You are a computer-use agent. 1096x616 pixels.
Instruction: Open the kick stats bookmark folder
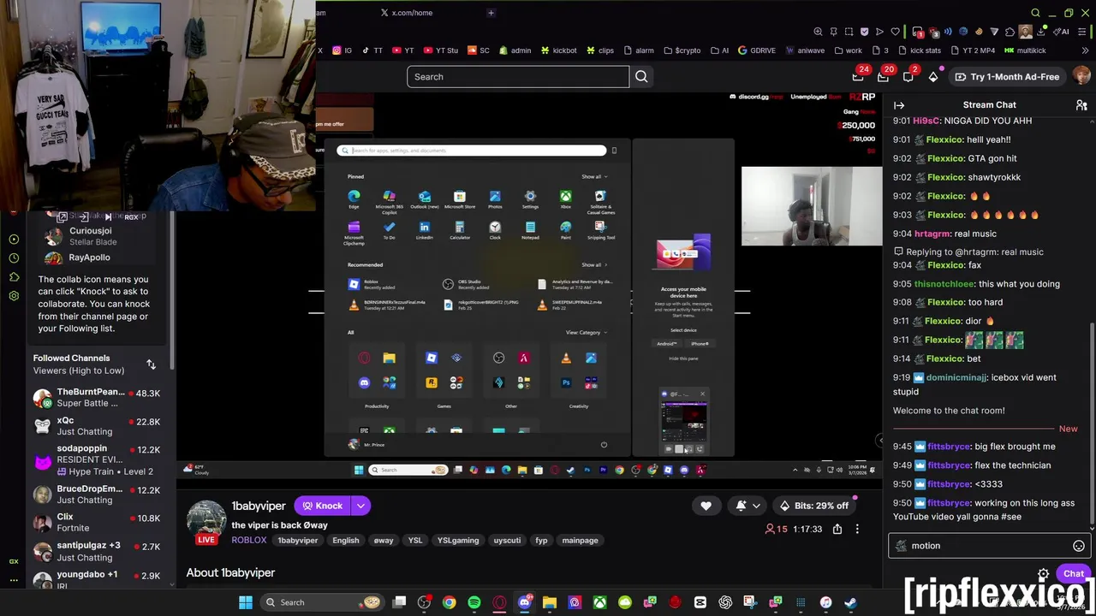point(919,50)
